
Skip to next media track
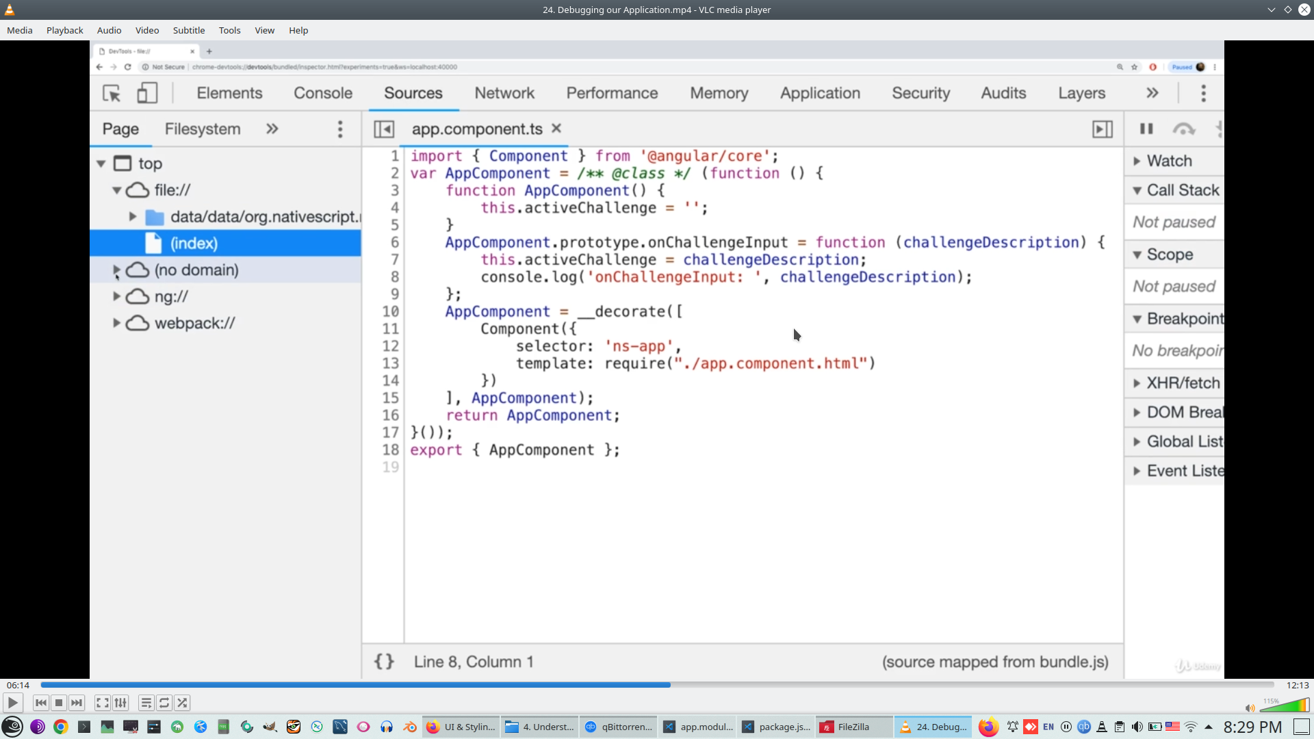pos(77,703)
